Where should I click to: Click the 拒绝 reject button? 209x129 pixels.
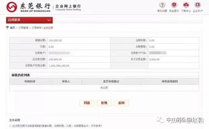tap(104, 103)
